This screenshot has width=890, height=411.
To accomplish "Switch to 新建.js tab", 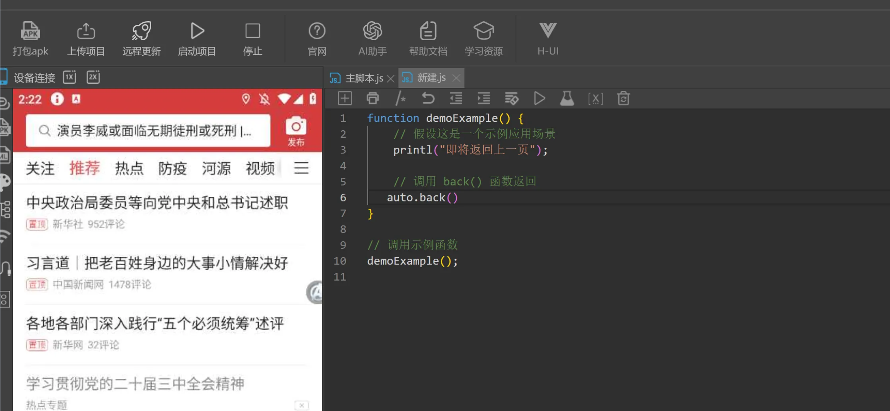I will (431, 78).
